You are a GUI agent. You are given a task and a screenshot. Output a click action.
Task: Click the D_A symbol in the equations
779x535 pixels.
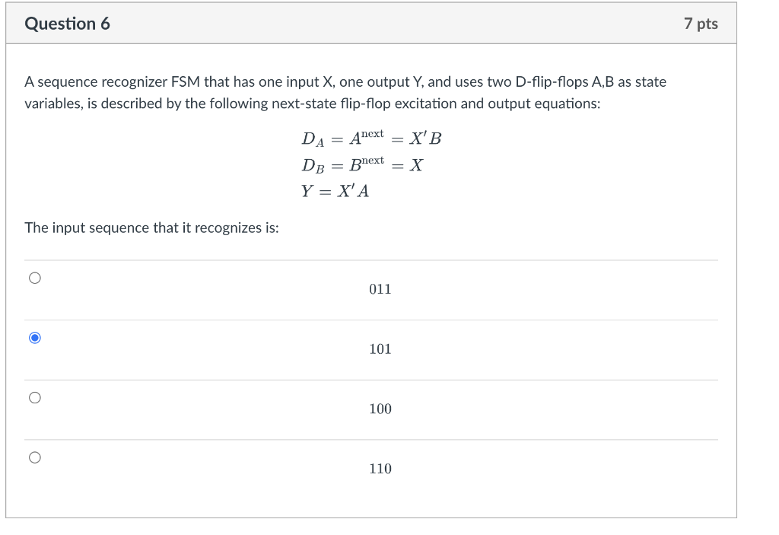pyautogui.click(x=313, y=139)
